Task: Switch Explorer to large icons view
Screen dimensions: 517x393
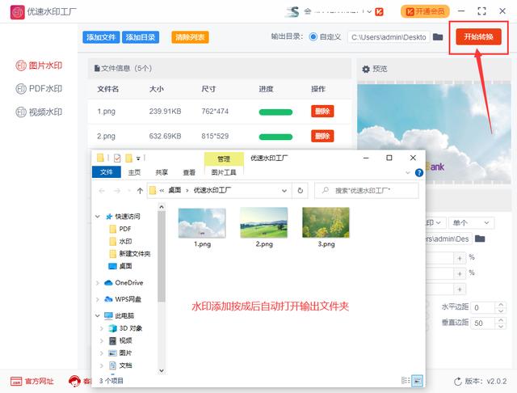Action: (418, 380)
